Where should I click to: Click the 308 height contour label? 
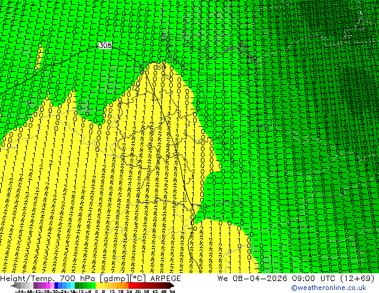[x=105, y=45]
